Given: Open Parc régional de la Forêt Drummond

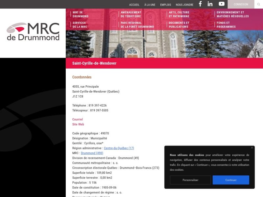Looking at the screenshot, I should pyautogui.click(x=137, y=25).
